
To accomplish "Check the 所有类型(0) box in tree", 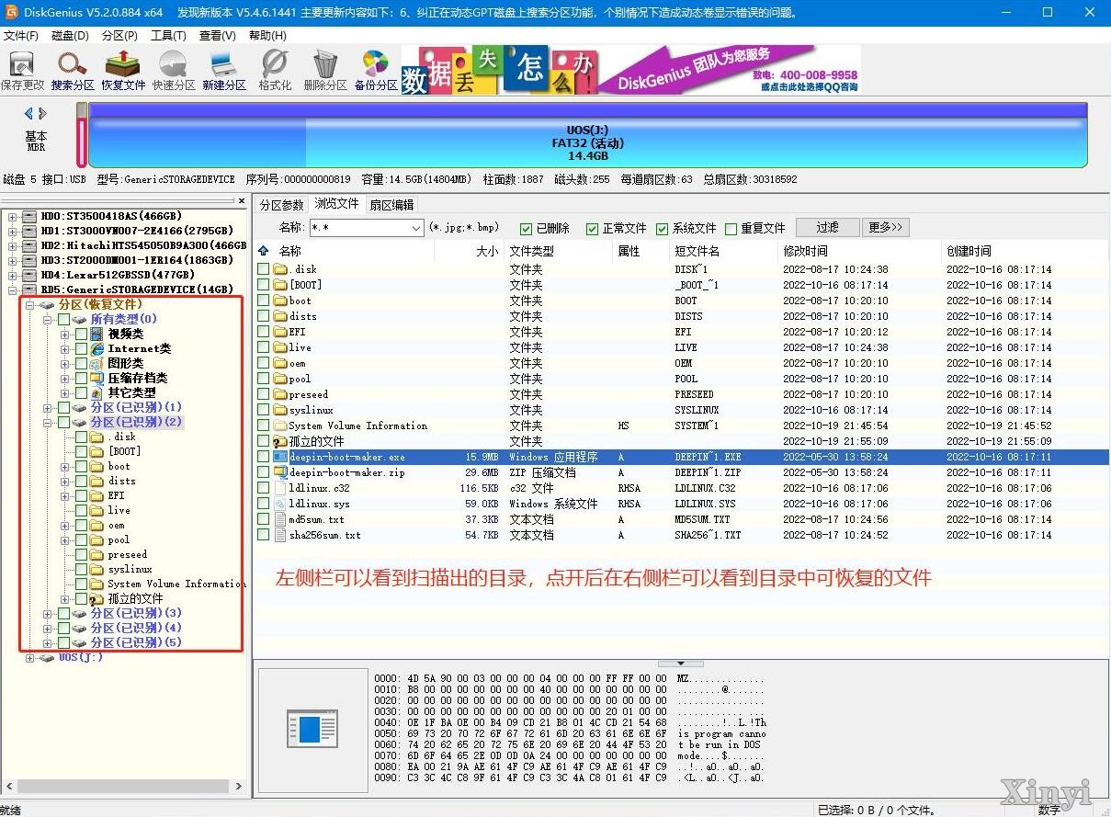I will pos(63,320).
